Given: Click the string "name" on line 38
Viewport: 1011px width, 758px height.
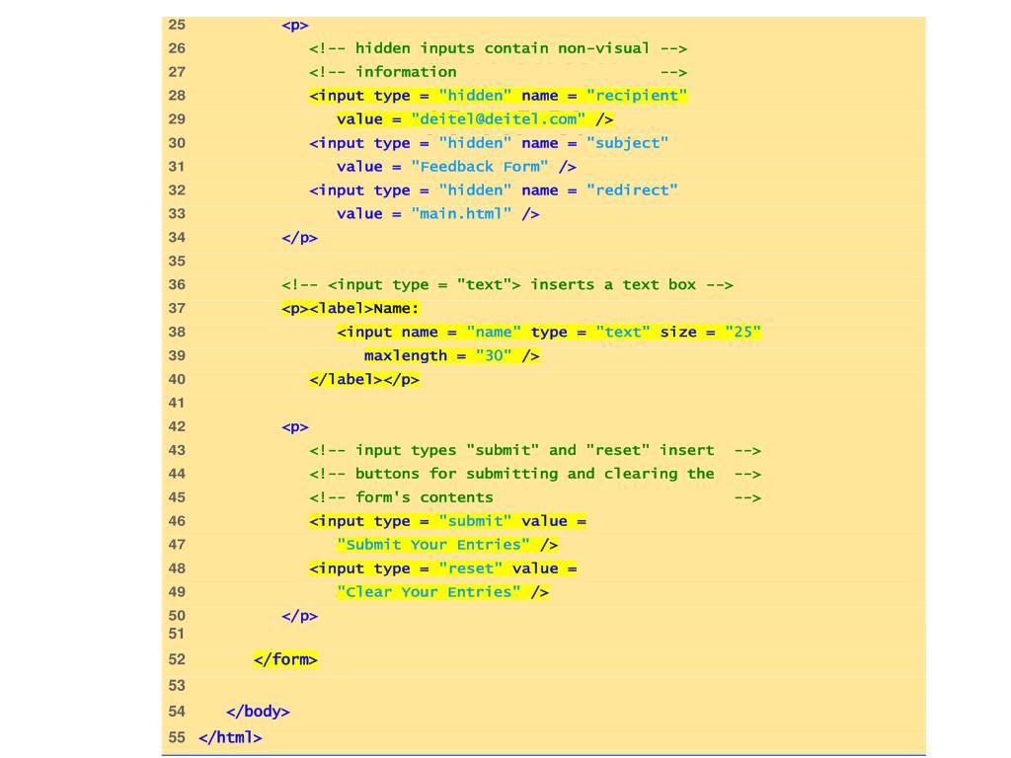Looking at the screenshot, I should point(494,332).
